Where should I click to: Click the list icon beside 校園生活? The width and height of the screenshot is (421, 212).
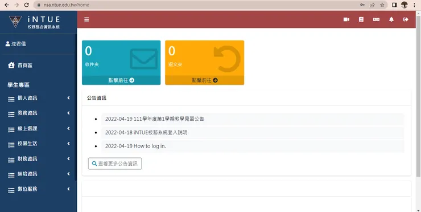11,145
